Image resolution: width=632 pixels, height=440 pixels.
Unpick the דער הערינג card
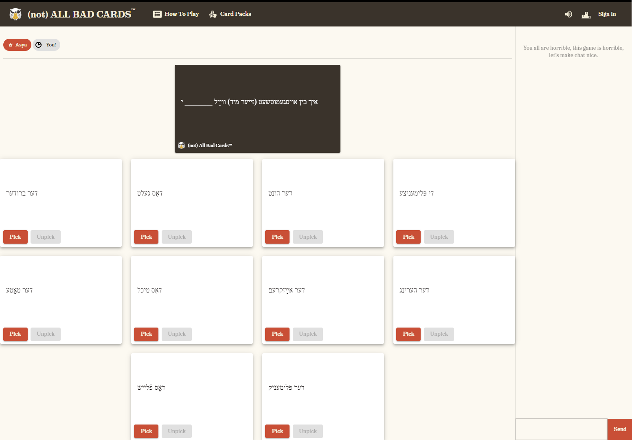pyautogui.click(x=439, y=334)
